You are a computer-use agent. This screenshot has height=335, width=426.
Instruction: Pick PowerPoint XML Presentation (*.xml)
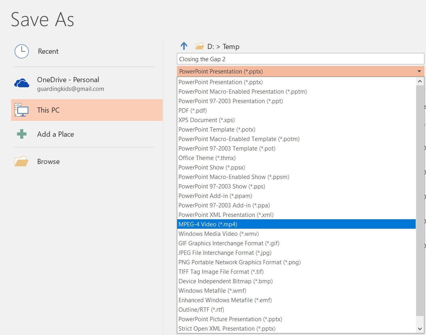point(297,215)
